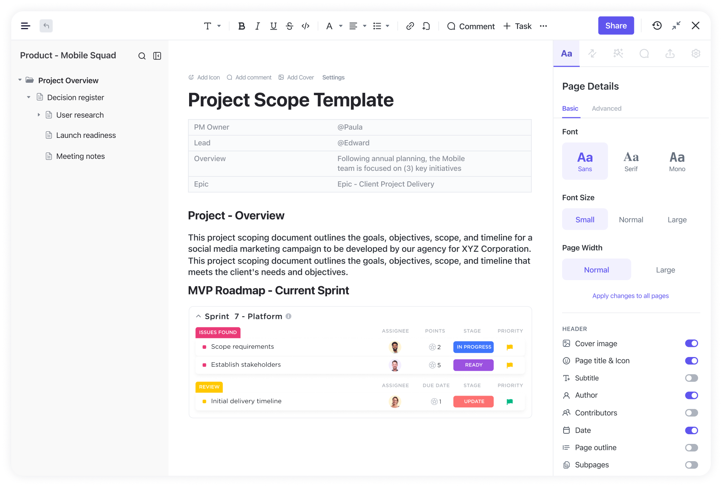Click the Share button

click(x=616, y=25)
